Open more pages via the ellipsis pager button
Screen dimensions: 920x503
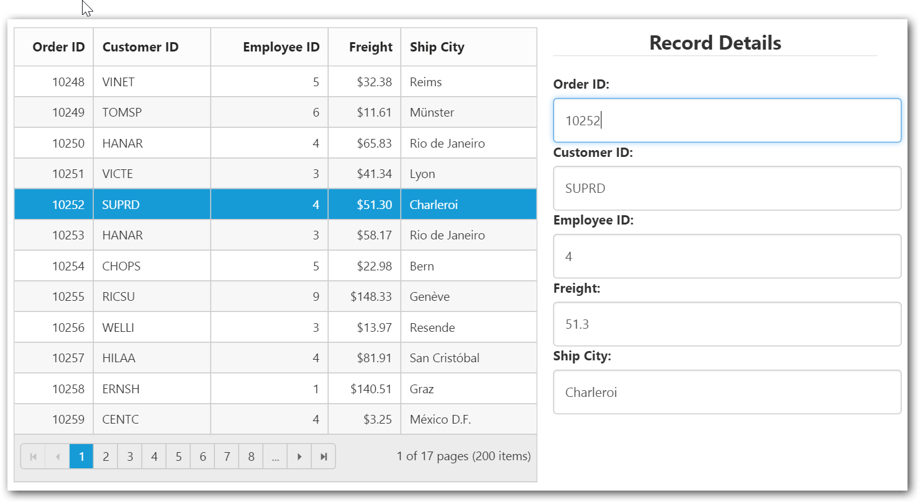pyautogui.click(x=275, y=456)
